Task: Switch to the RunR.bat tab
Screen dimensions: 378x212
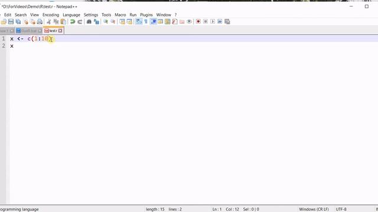Action: pyautogui.click(x=29, y=31)
